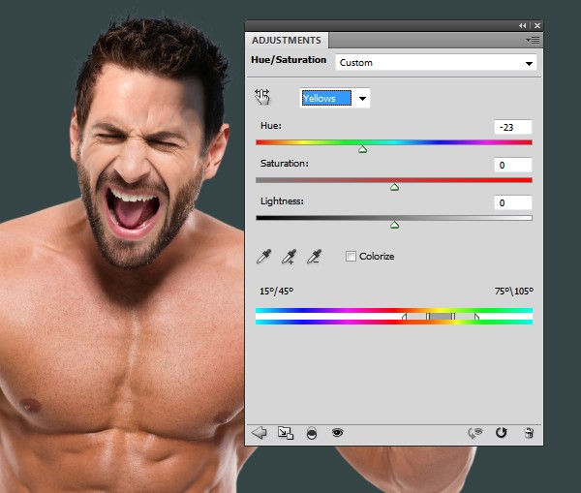
Task: Toggle clip to layer button
Action: coord(311,433)
